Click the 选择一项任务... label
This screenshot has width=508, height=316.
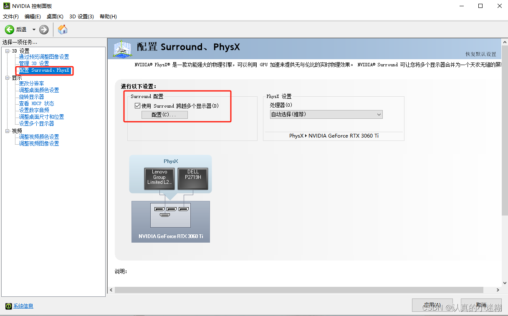coord(20,42)
